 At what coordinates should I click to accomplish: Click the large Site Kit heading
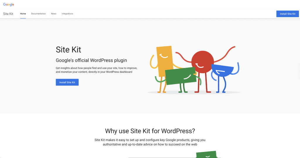coord(68,50)
